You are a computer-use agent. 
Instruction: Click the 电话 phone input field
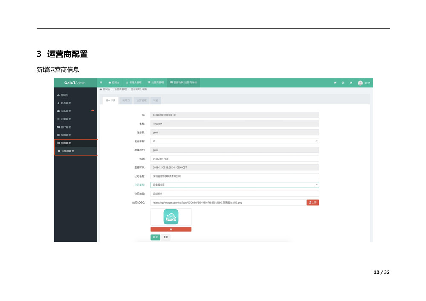(234, 159)
